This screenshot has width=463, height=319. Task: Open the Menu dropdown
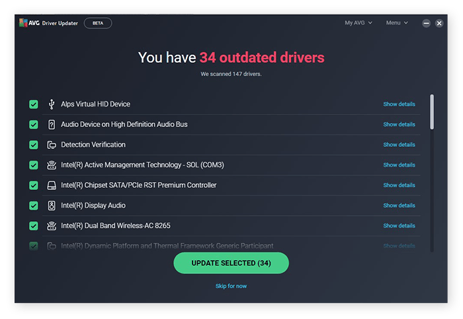(x=397, y=23)
